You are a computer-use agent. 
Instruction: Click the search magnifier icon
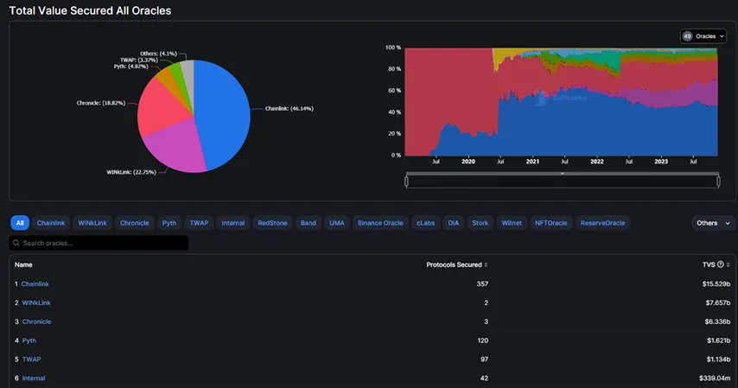(16, 243)
